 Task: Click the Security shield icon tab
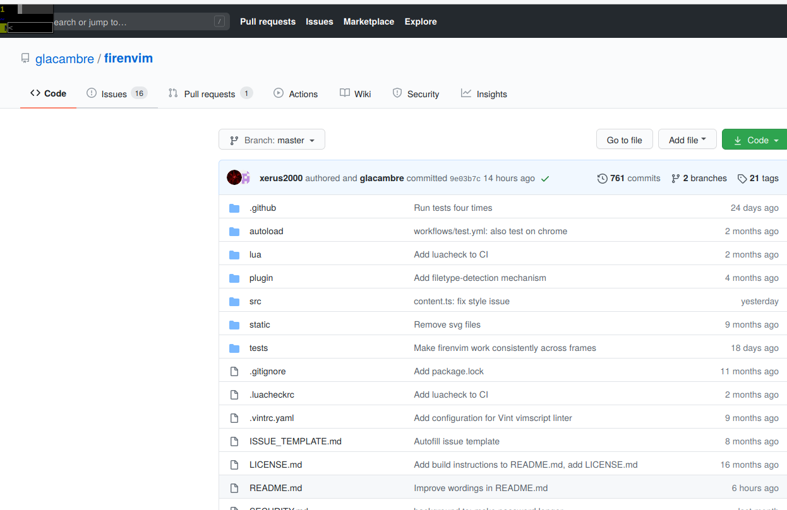(x=397, y=93)
